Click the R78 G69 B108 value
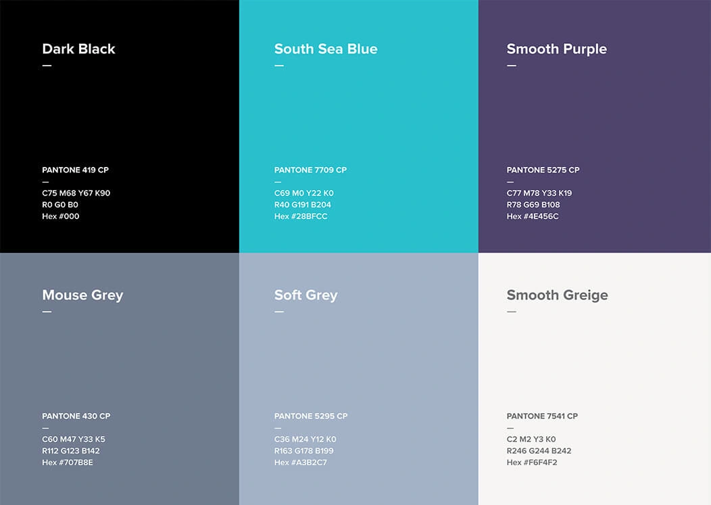The height and width of the screenshot is (505, 711). pos(533,205)
